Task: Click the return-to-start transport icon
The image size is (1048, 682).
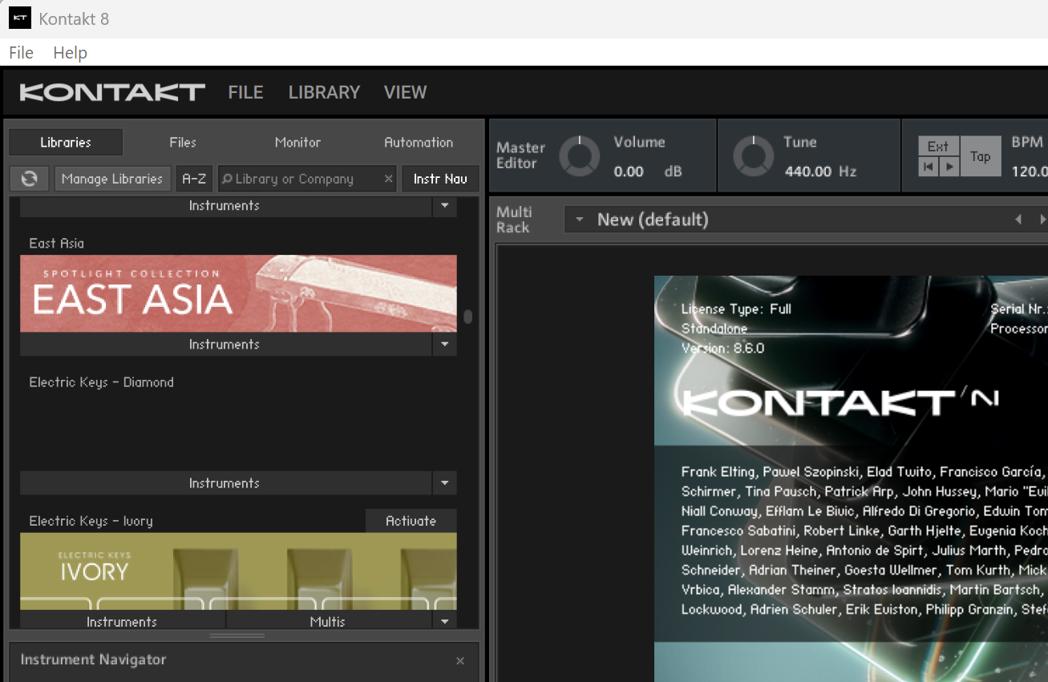Action: pyautogui.click(x=929, y=167)
